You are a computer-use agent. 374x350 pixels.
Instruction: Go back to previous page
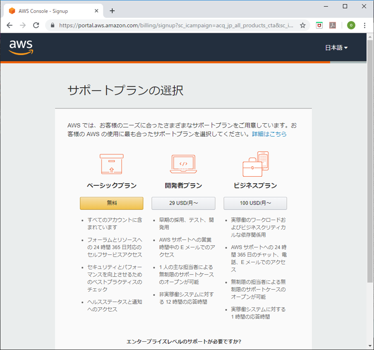(10, 25)
